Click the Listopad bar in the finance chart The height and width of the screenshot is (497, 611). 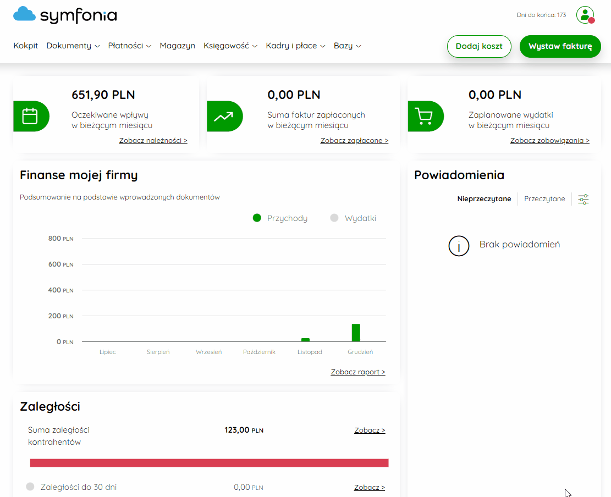[x=306, y=340]
